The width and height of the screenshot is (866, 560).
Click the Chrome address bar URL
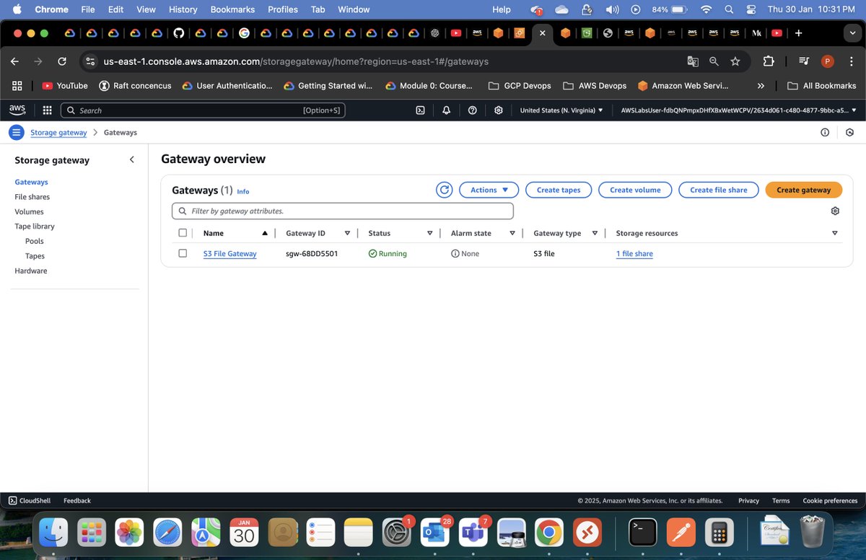click(296, 61)
